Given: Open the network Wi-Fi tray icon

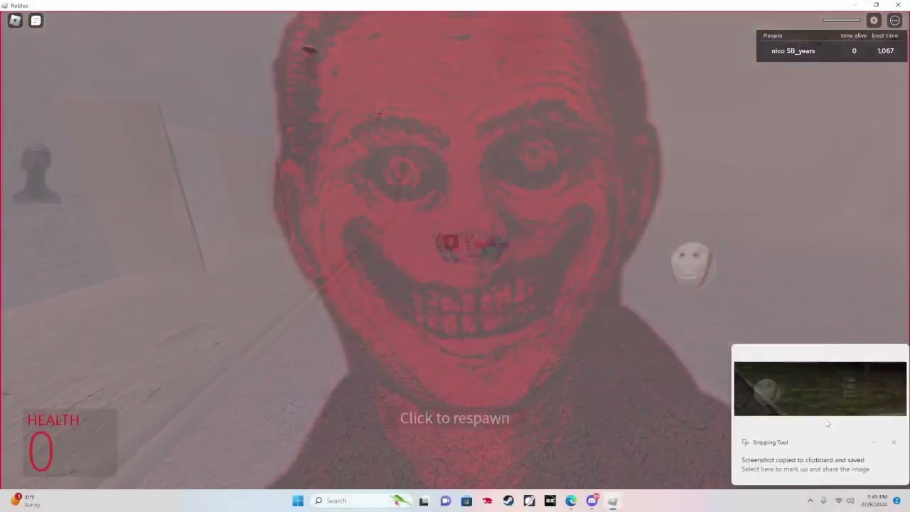Looking at the screenshot, I should coord(838,501).
